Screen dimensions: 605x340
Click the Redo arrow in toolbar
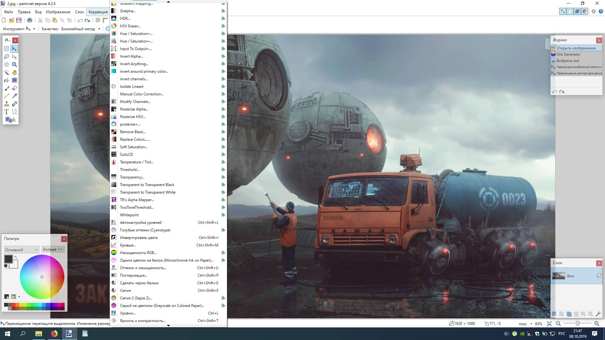[87, 20]
